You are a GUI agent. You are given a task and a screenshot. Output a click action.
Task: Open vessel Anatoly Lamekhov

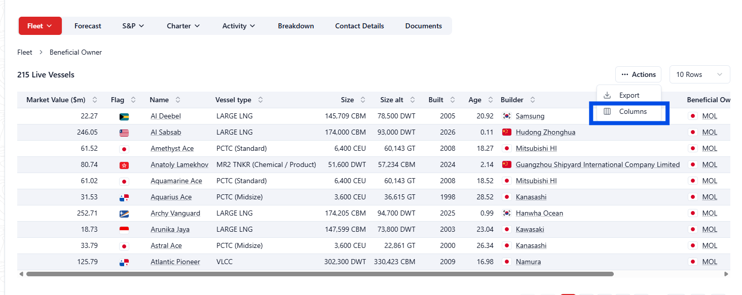tap(179, 164)
